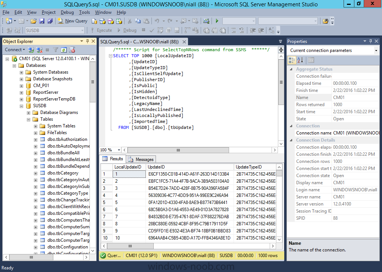This screenshot has width=382, height=272.
Task: Click the Cut scissors icon
Action: [x=129, y=21]
